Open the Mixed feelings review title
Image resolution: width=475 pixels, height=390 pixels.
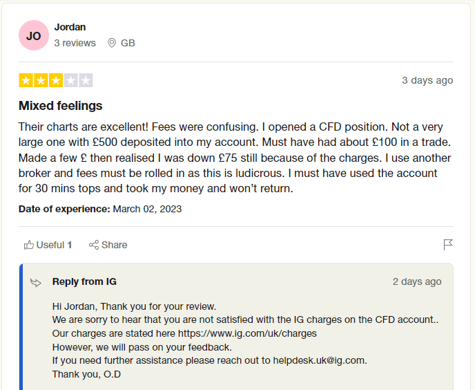60,106
